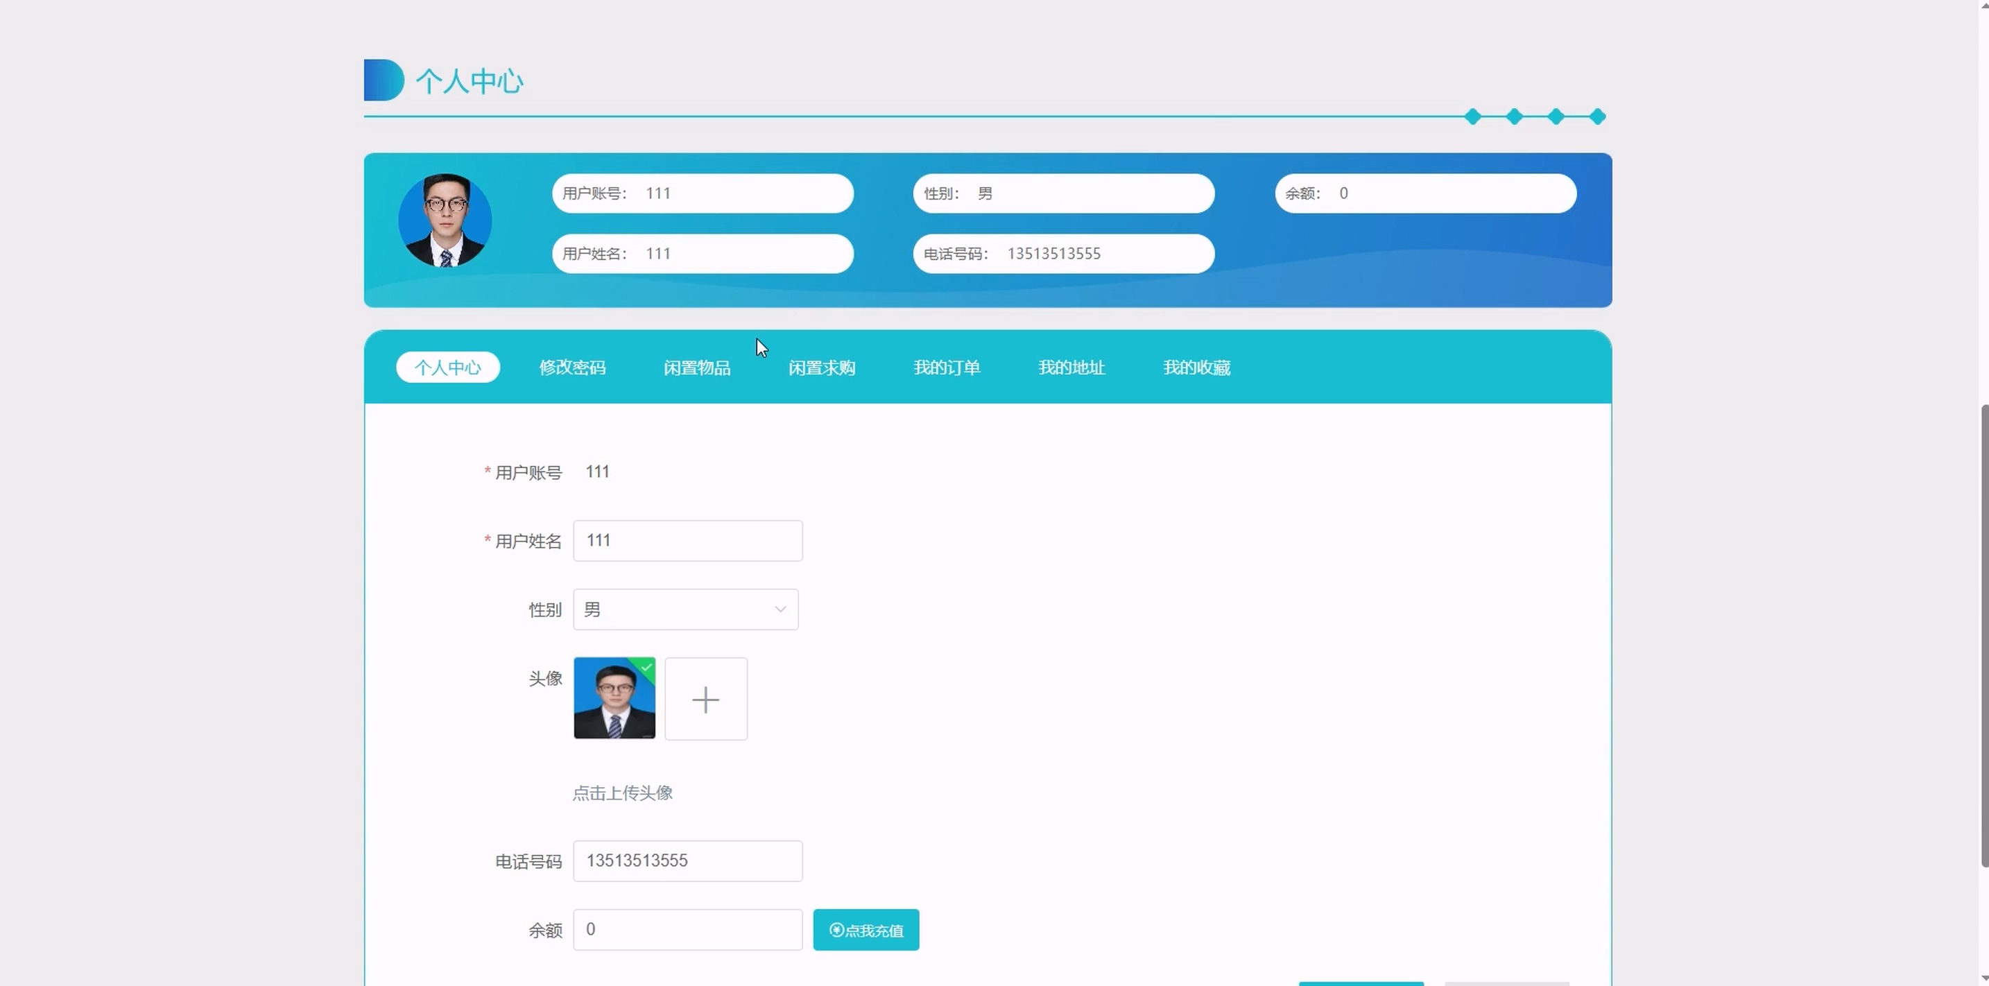The image size is (1989, 986).
Task: Select the active 个人中心 tab pill
Action: [448, 367]
